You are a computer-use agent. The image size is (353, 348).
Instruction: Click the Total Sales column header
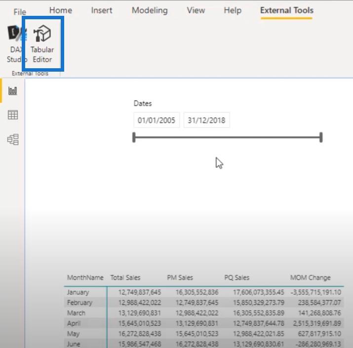click(125, 277)
